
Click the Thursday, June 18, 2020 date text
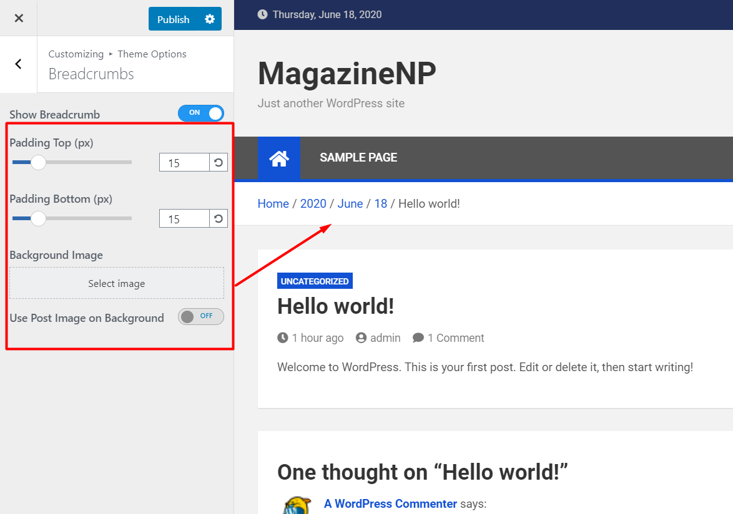327,14
